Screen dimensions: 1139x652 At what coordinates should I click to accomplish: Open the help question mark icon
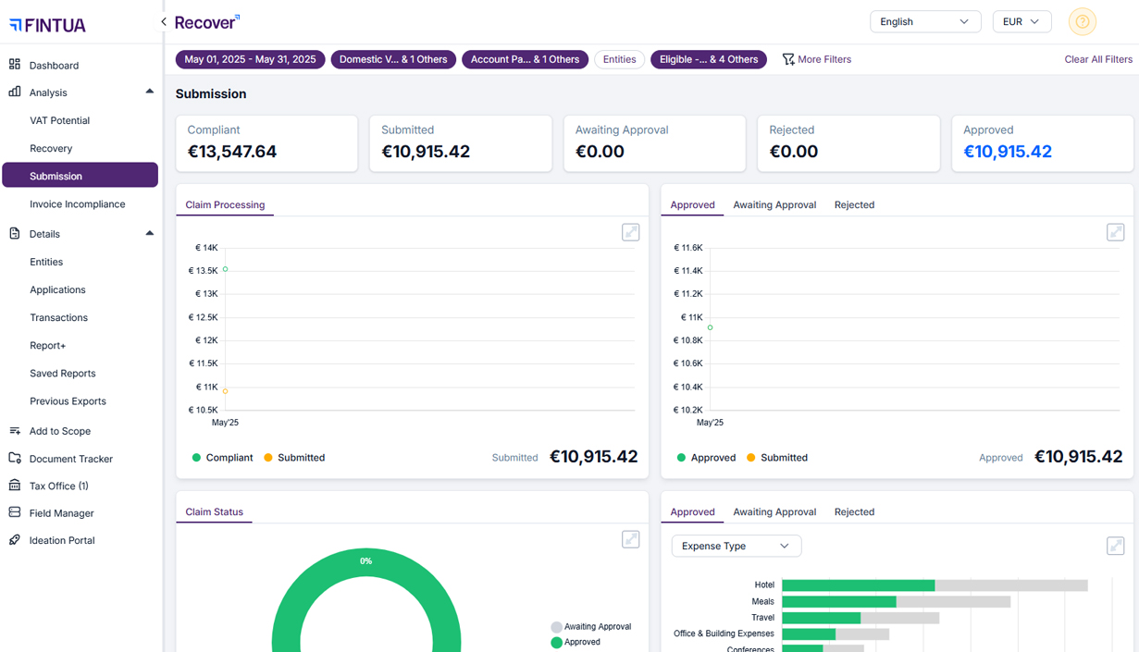click(x=1082, y=21)
